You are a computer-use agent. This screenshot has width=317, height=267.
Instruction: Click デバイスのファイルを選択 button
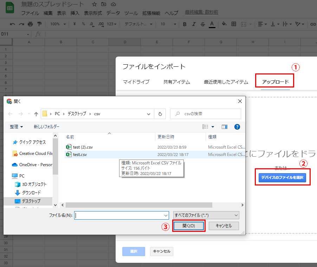283,178
